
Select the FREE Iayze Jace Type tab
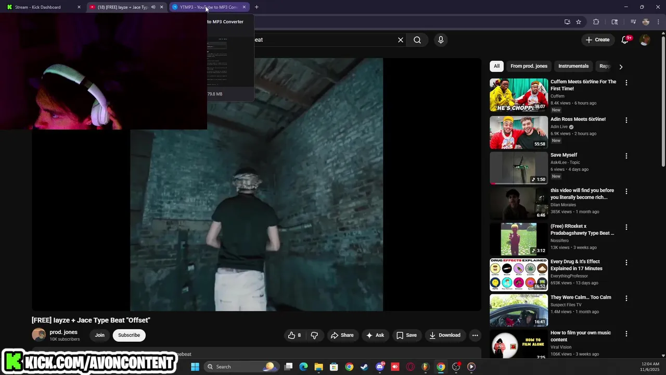pos(123,7)
